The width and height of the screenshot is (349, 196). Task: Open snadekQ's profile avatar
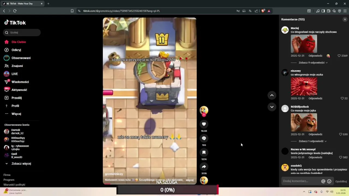tap(285, 167)
